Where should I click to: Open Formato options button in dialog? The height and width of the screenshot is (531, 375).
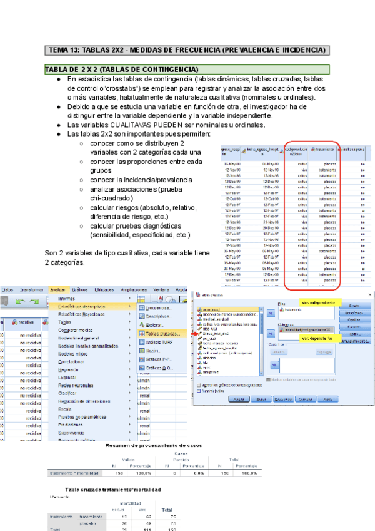355,327
